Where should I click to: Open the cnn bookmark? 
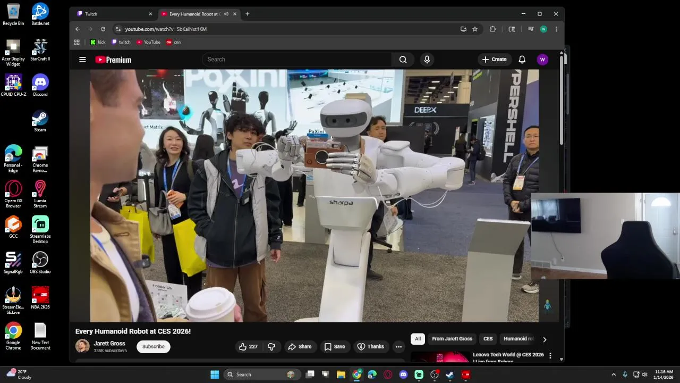tap(173, 42)
